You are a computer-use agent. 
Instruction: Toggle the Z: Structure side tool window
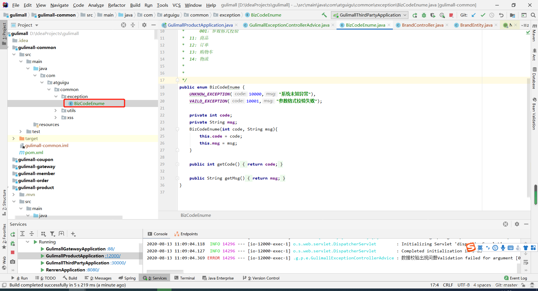pyautogui.click(x=4, y=202)
